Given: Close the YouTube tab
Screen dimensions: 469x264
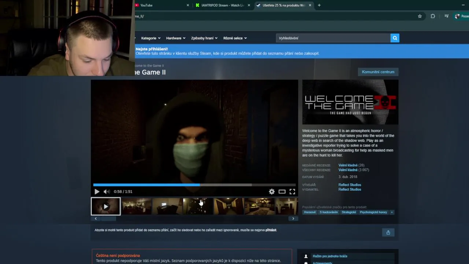Looking at the screenshot, I should [188, 5].
